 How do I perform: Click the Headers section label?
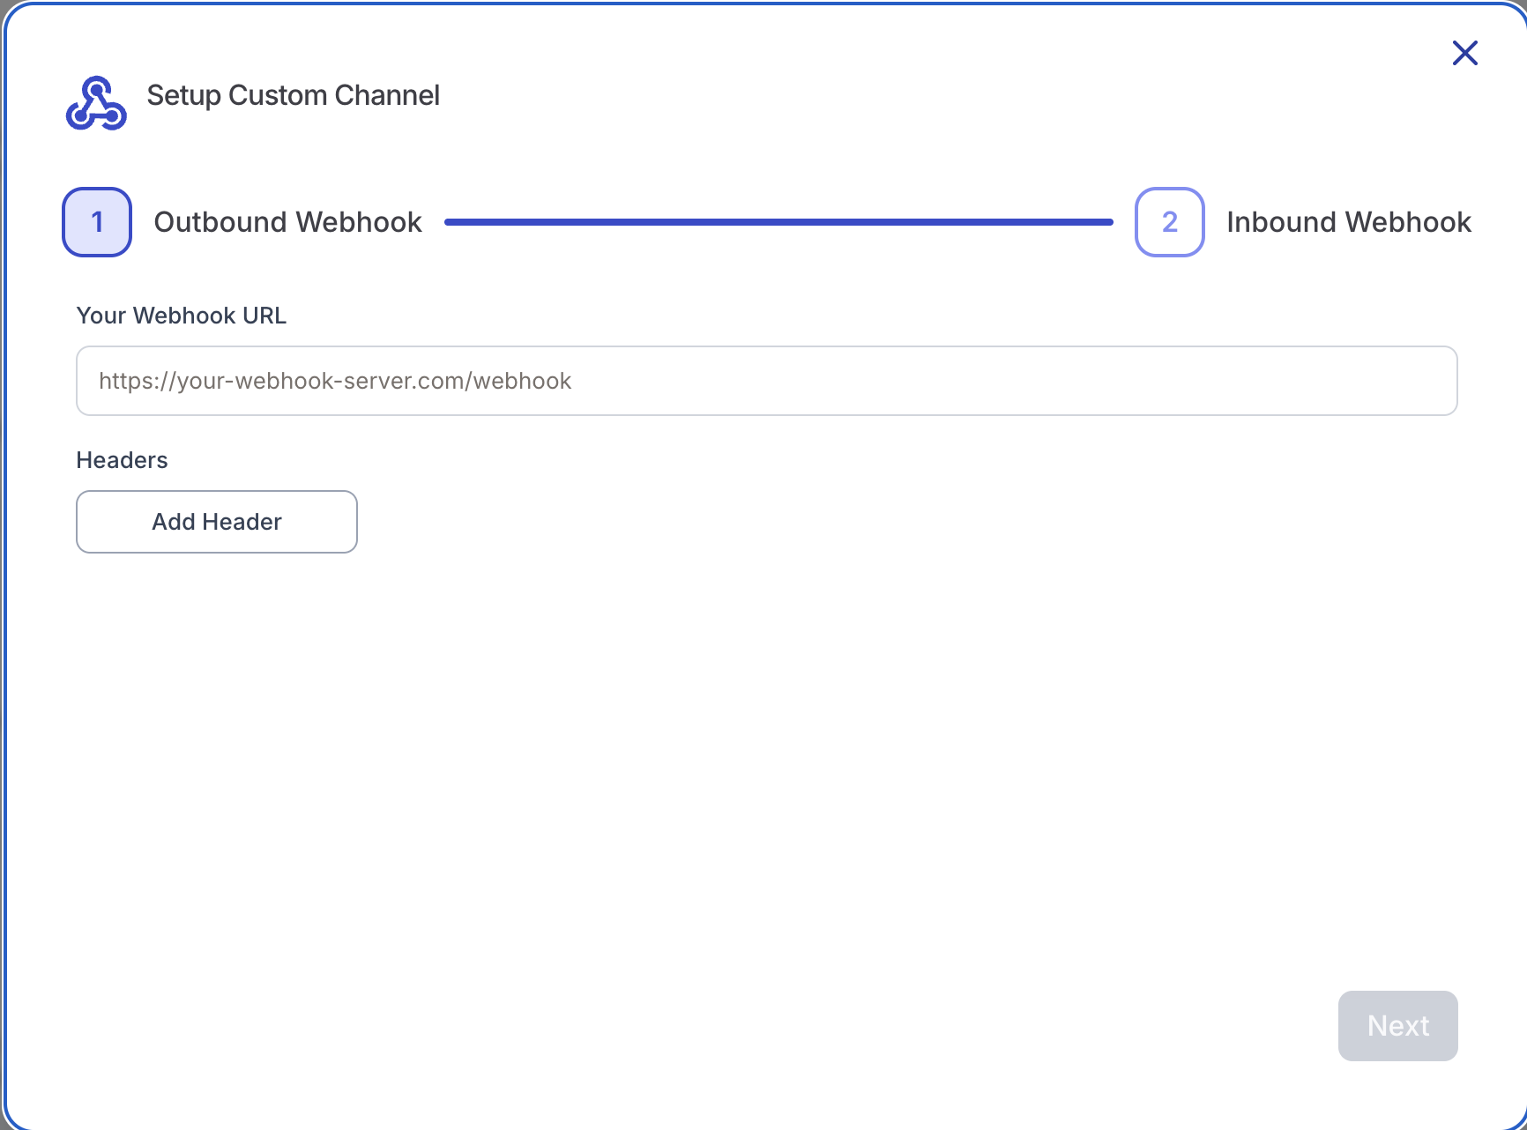point(122,460)
